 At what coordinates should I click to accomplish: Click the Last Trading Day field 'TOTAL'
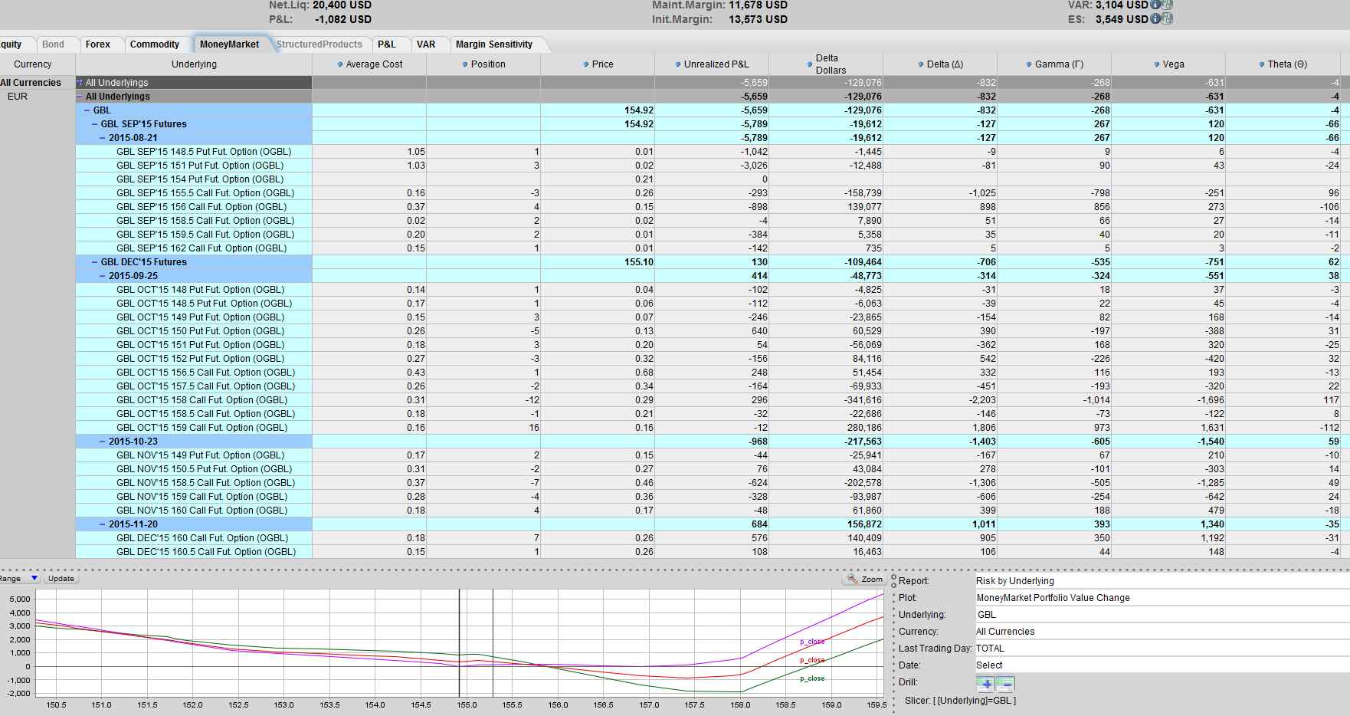(1162, 649)
